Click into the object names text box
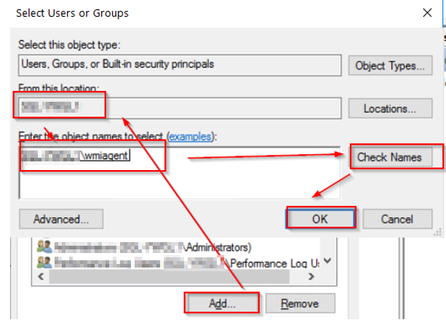This screenshot has width=446, height=333. (180, 173)
